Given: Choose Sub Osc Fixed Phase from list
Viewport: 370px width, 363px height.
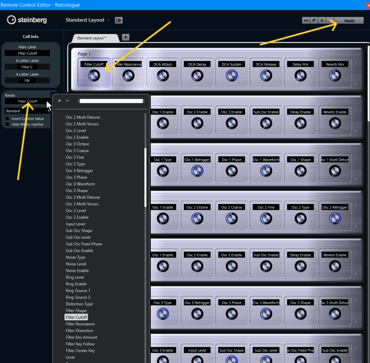Looking at the screenshot, I should pos(84,244).
